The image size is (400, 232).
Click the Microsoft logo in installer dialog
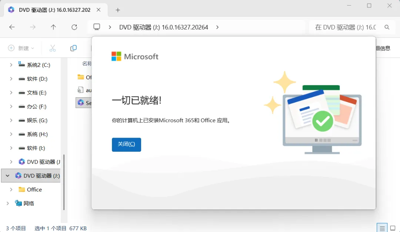tap(135, 56)
